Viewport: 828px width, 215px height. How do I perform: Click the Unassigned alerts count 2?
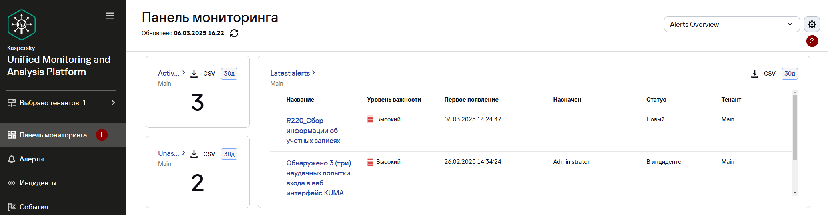[198, 183]
